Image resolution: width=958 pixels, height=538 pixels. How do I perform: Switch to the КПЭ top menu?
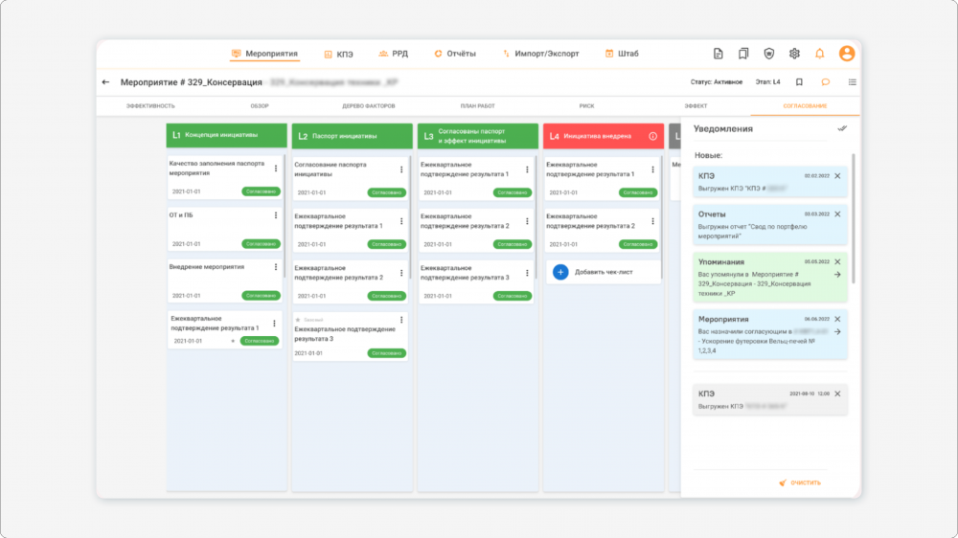coord(338,54)
